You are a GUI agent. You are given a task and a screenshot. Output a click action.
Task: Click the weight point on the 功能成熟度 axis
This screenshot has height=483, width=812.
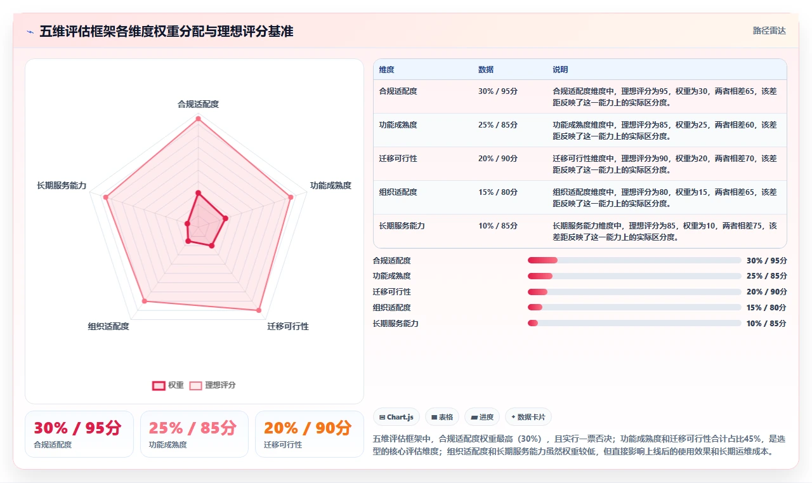[x=225, y=219]
